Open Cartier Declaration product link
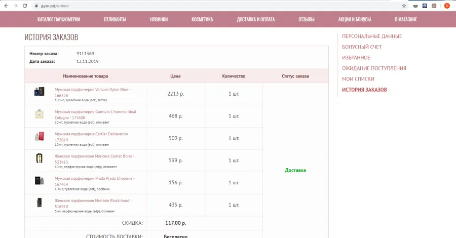The width and height of the screenshot is (456, 238). pos(93,137)
